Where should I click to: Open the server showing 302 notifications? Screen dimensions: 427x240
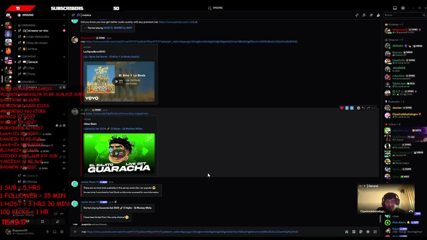click(8, 60)
